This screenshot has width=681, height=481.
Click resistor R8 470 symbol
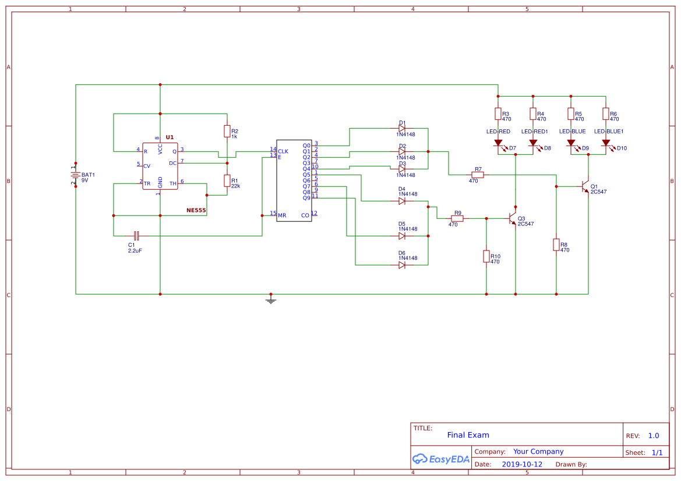click(556, 245)
